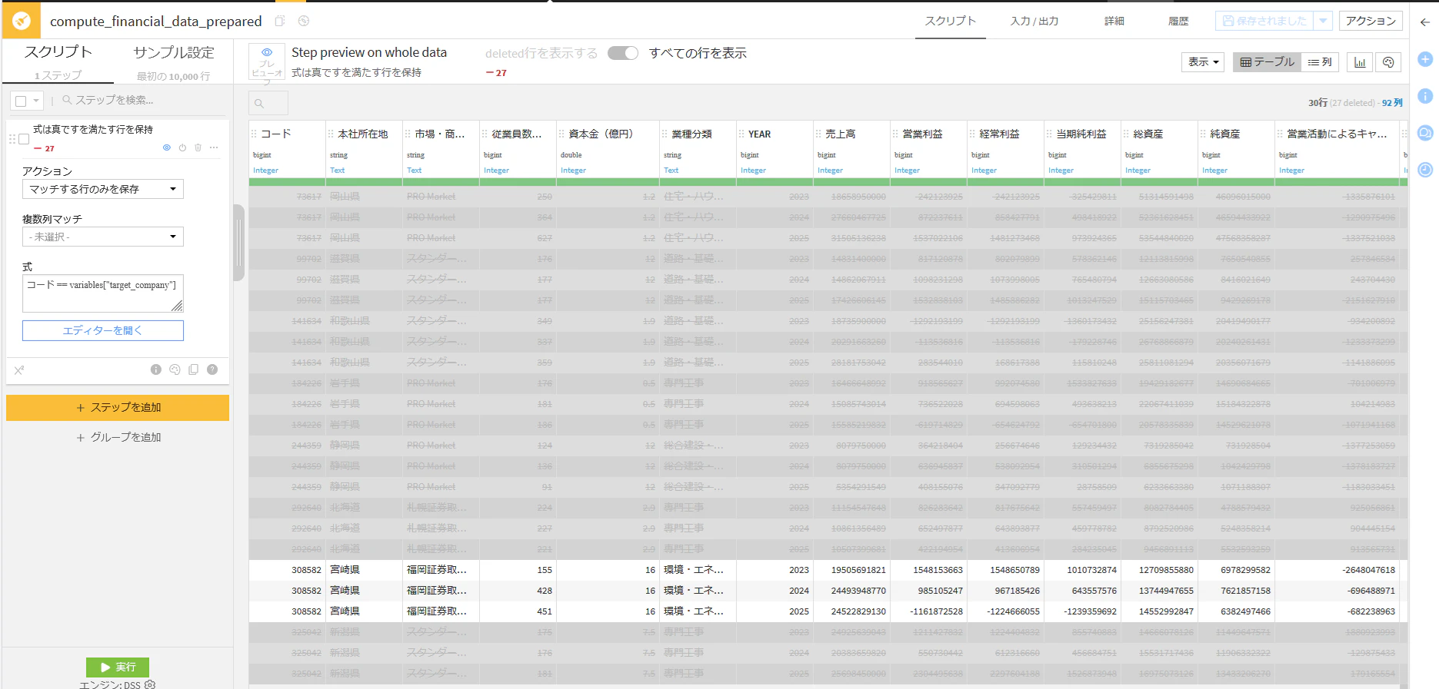This screenshot has height=689, width=1439.
Task: Check the filter step's checkbox
Action: [x=24, y=139]
